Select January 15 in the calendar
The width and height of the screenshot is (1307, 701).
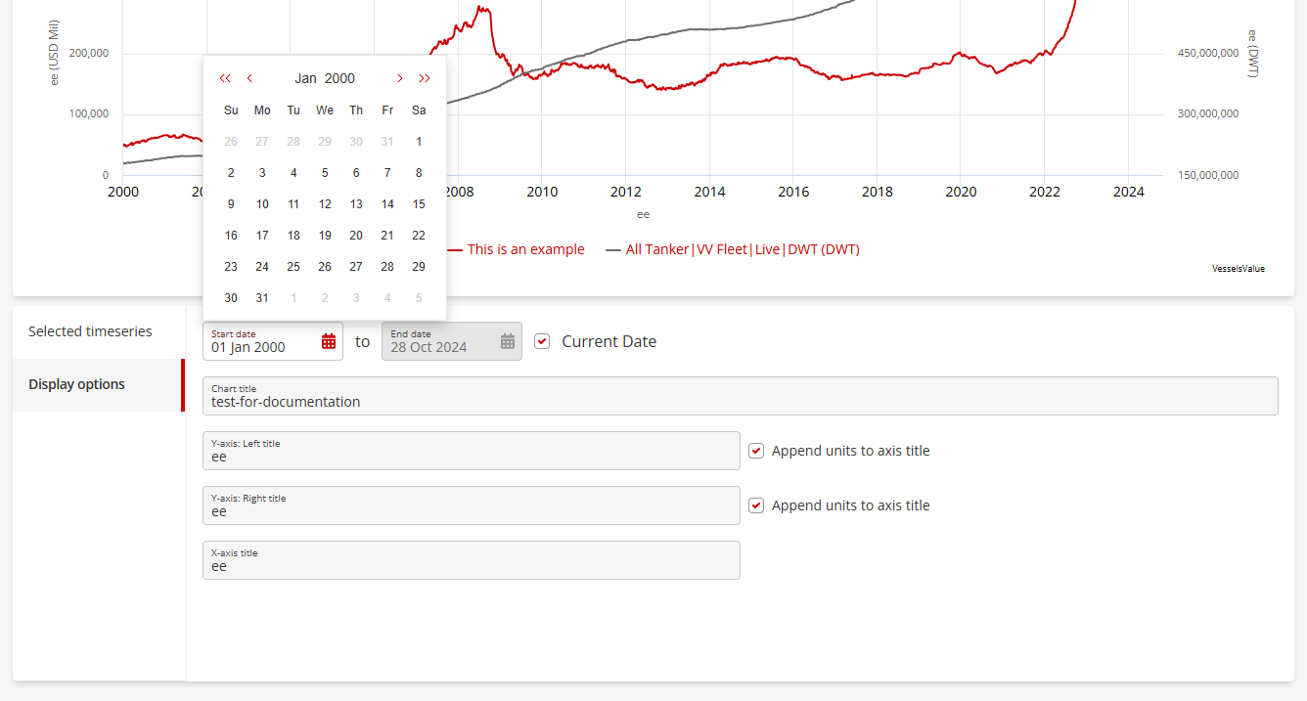(419, 203)
